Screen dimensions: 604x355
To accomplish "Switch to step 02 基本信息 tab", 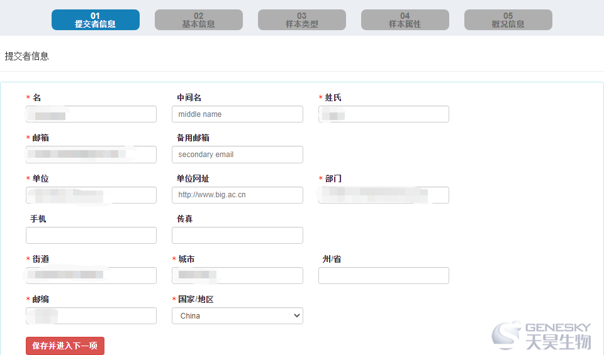I will 198,20.
